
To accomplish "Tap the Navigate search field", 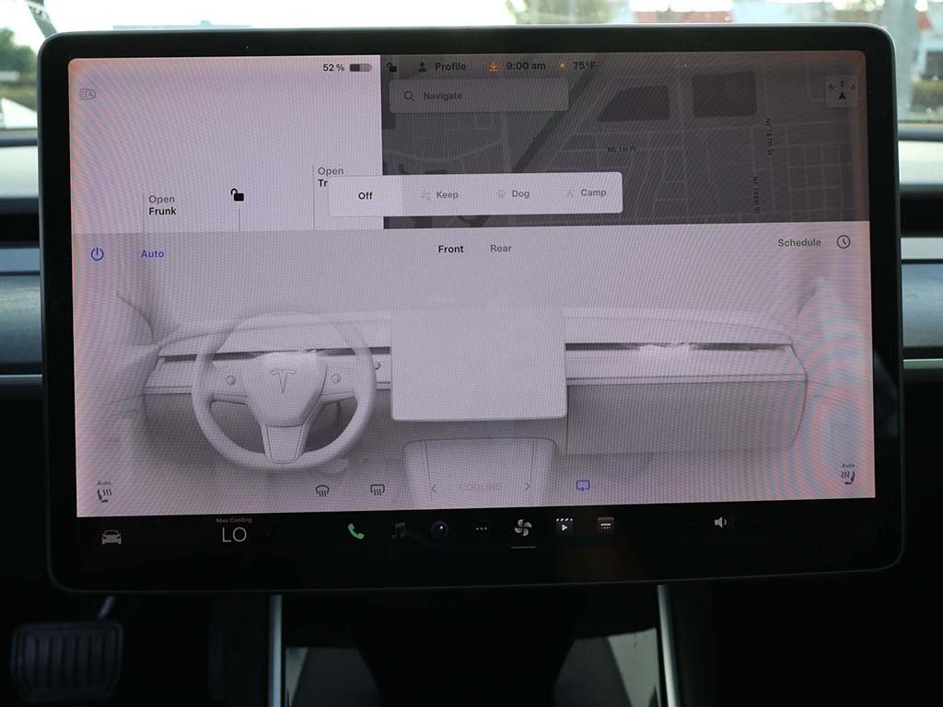I will click(479, 96).
